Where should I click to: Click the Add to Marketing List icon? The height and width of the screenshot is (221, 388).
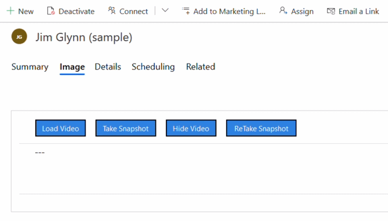[x=186, y=11]
